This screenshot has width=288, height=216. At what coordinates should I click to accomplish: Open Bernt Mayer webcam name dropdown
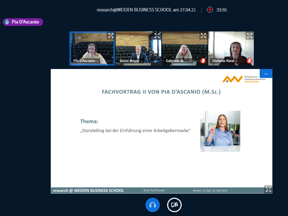click(x=131, y=61)
